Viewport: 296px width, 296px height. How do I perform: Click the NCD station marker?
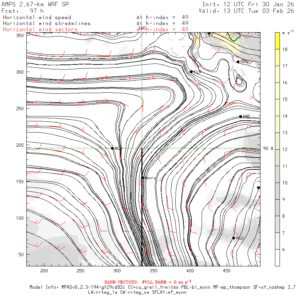click(112, 148)
